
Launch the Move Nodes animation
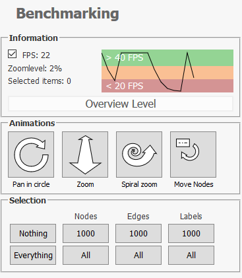[x=193, y=155]
